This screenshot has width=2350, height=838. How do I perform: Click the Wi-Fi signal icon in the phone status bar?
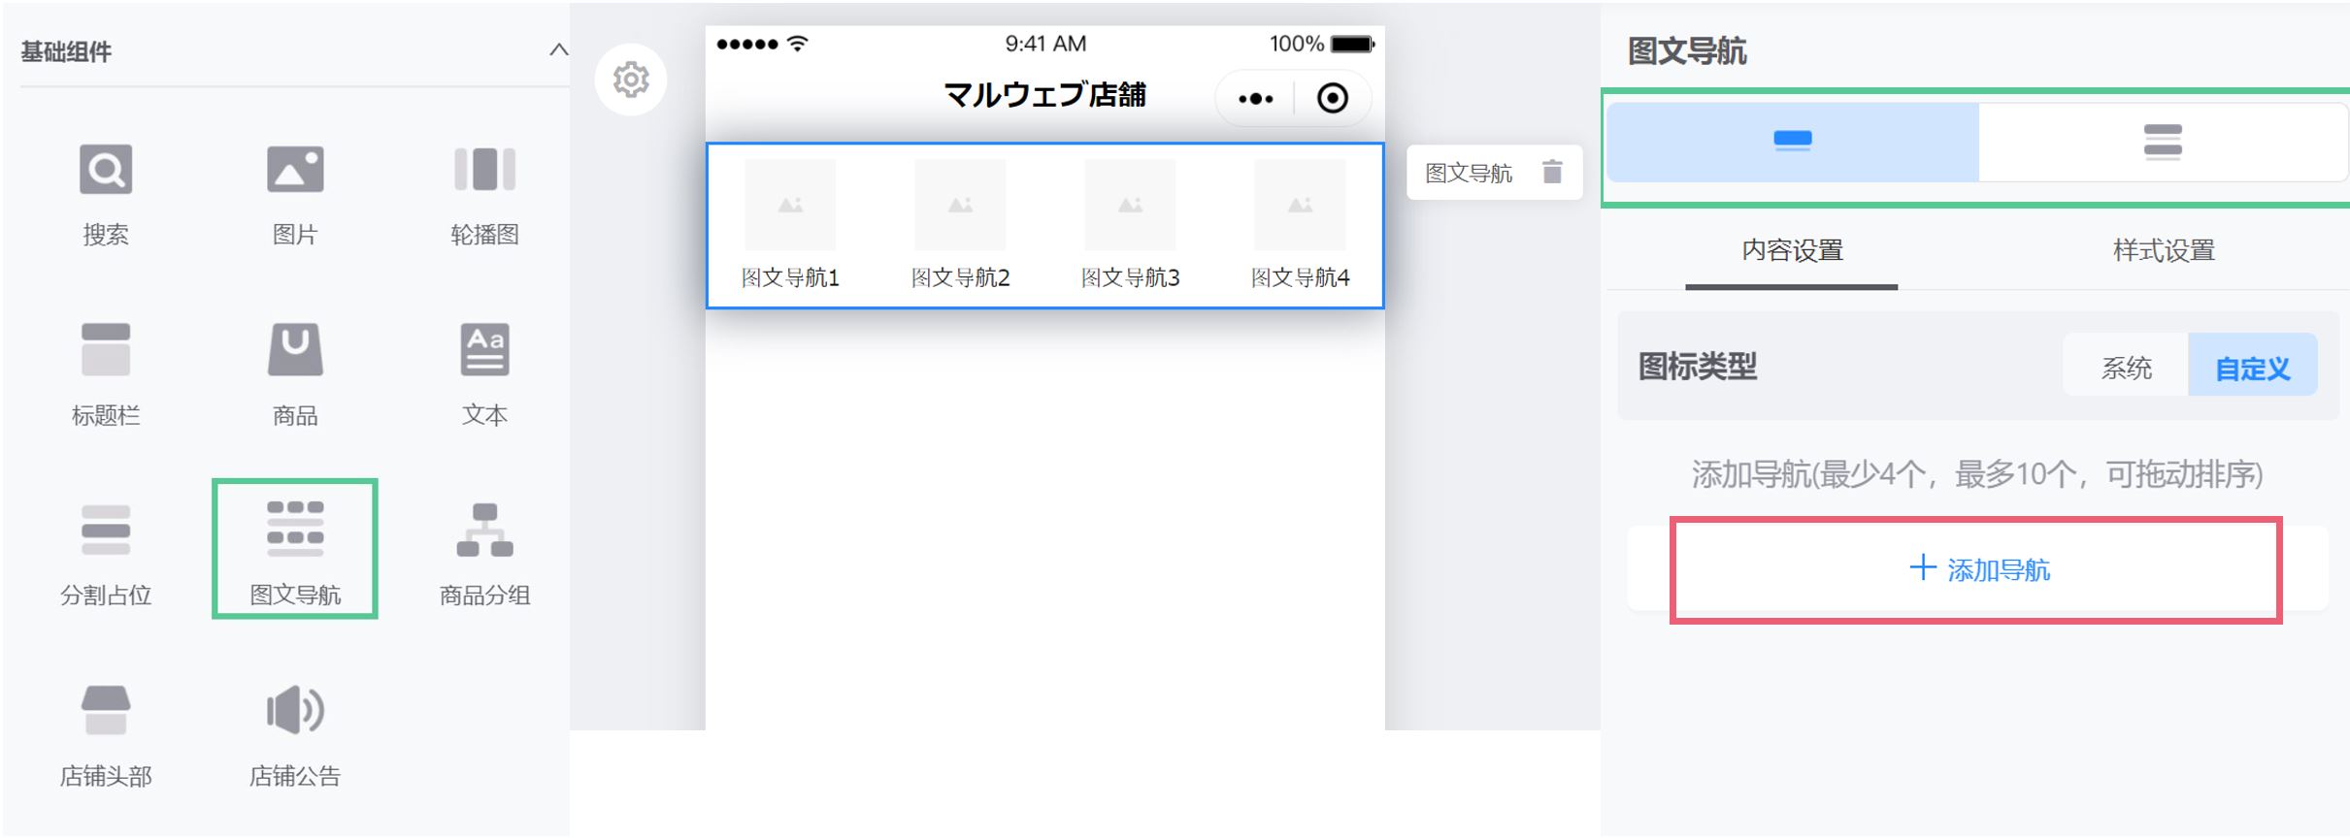coord(797,43)
